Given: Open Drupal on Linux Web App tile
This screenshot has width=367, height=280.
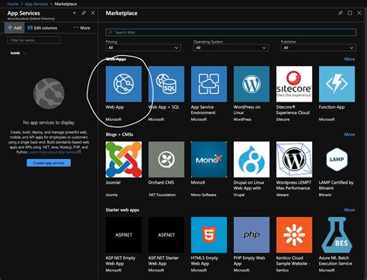Looking at the screenshot, I should (252, 160).
